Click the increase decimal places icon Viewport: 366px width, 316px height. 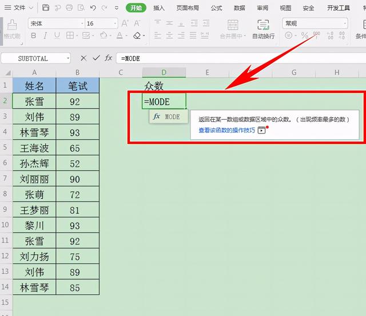[x=331, y=35]
